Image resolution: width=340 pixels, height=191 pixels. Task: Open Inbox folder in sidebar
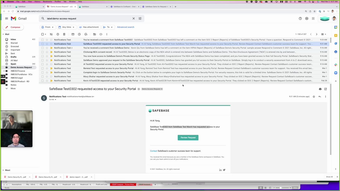(13, 39)
